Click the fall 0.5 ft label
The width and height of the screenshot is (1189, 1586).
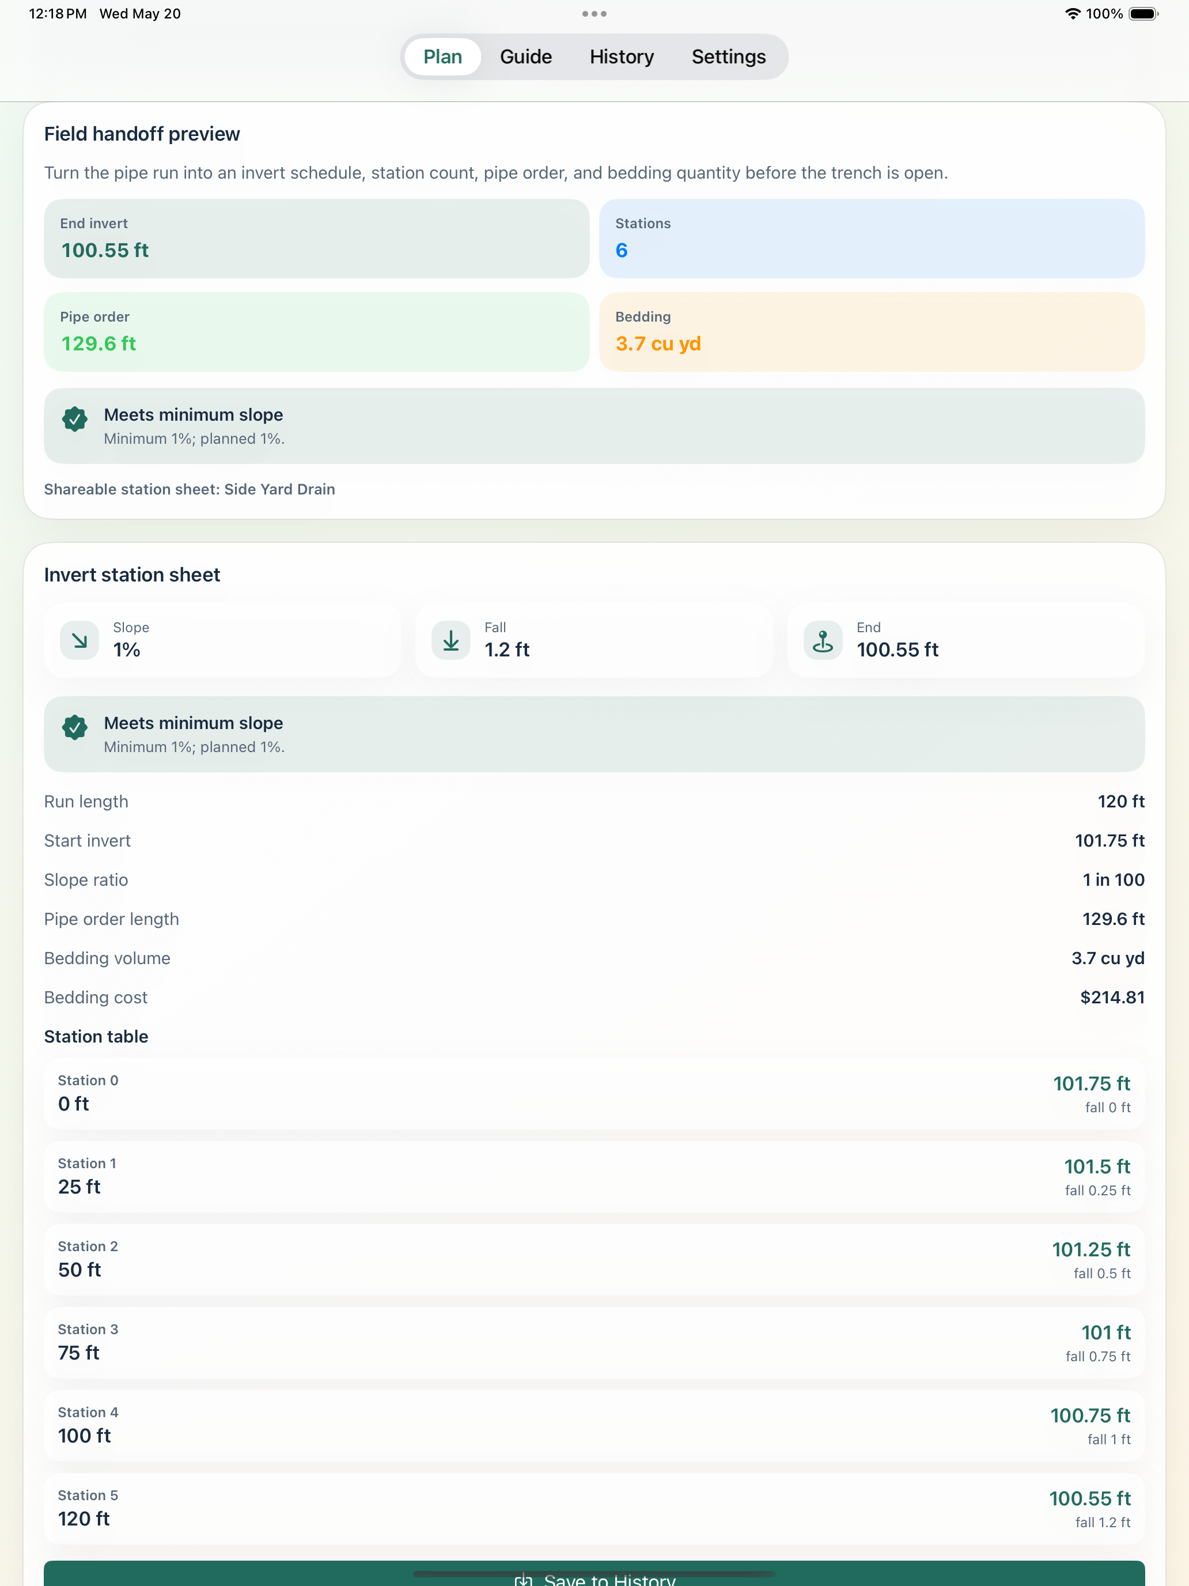(x=1101, y=1274)
